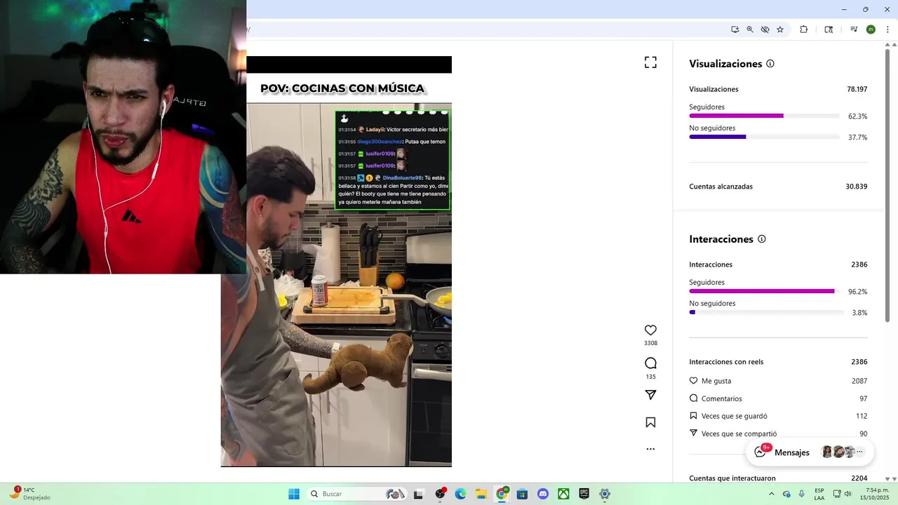Click the ESP LAA language indicator
898x505 pixels.
tap(819, 494)
